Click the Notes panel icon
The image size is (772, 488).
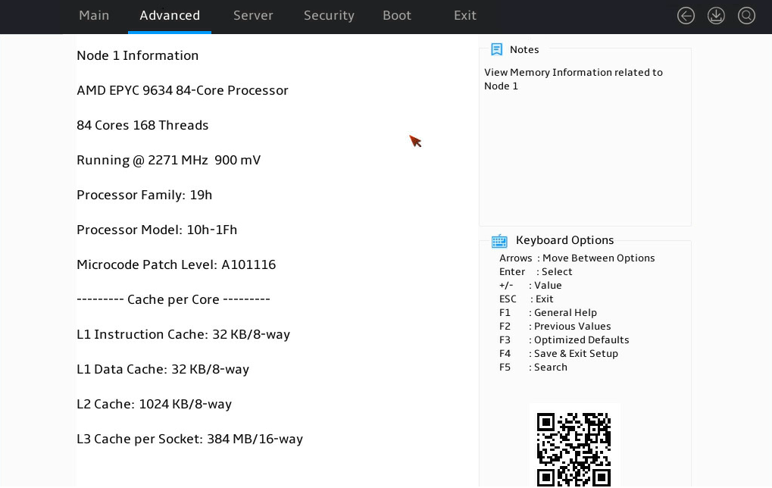point(497,49)
